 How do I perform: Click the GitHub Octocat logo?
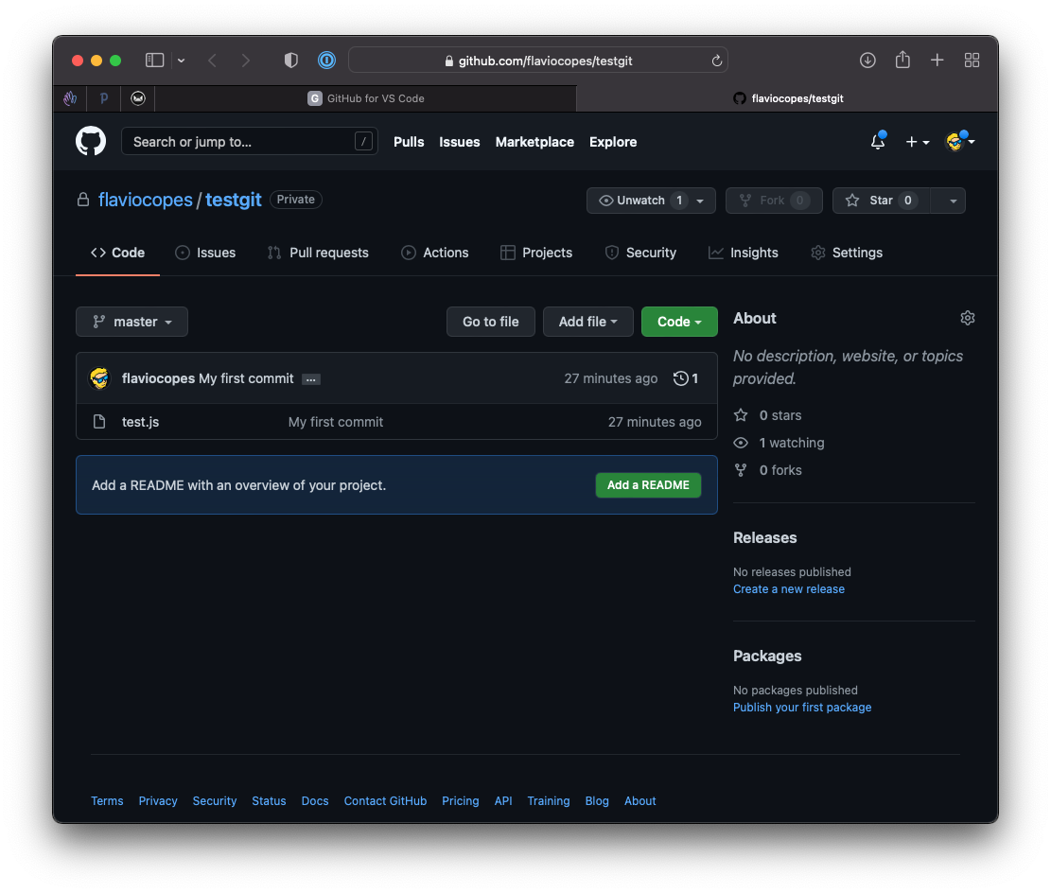(91, 142)
